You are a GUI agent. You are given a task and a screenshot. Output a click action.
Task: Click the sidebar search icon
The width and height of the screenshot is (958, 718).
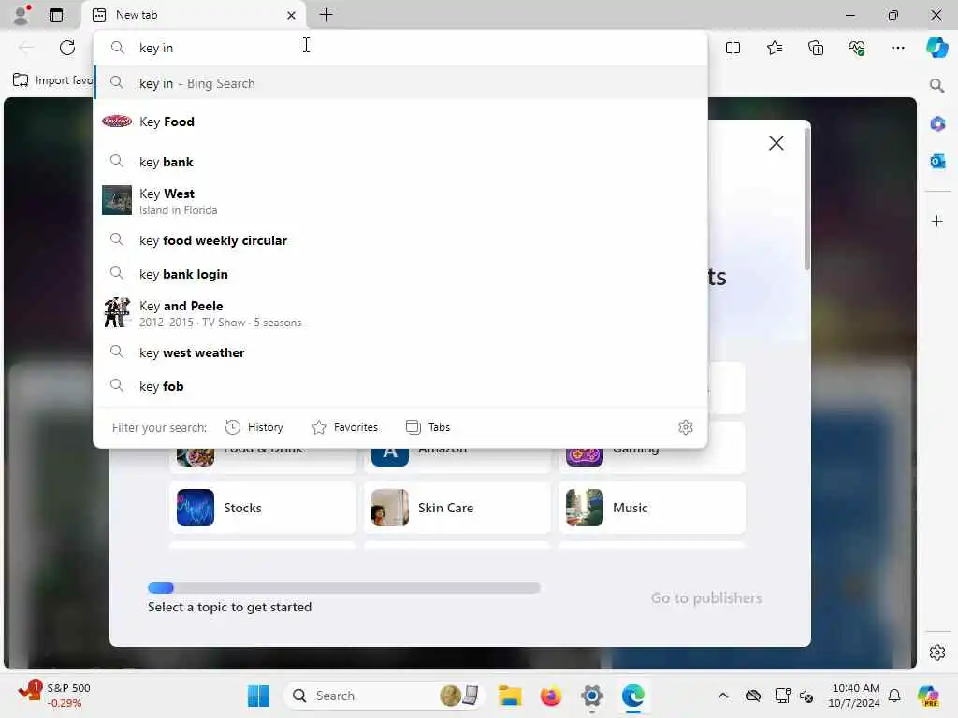point(936,85)
